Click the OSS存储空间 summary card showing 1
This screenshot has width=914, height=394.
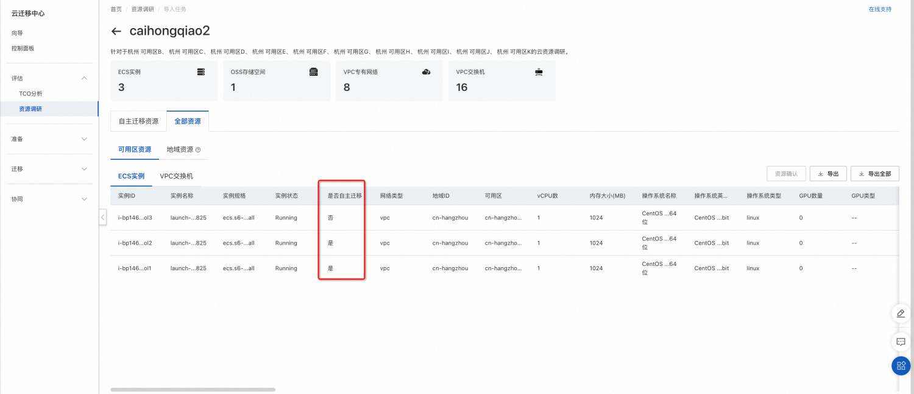pos(277,81)
